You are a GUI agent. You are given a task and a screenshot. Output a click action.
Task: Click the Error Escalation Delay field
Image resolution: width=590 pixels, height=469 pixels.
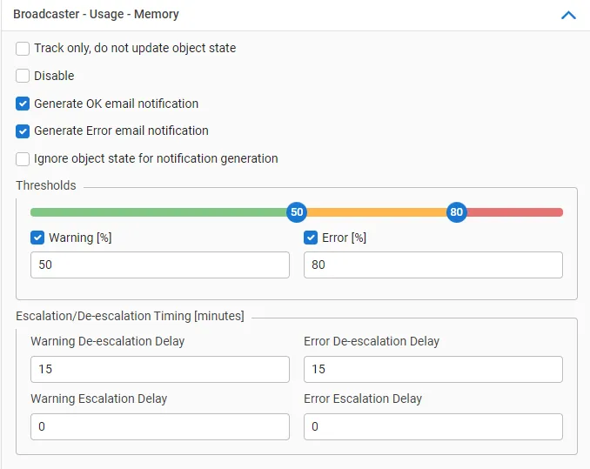tap(432, 426)
